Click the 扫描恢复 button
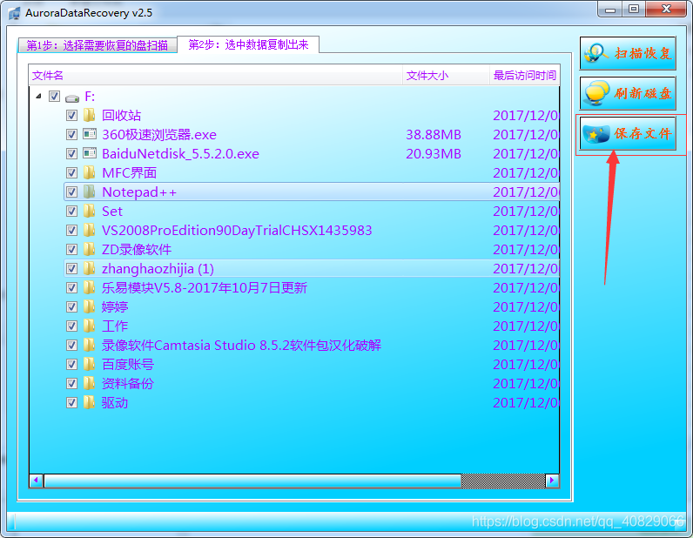693x538 pixels. 628,53
